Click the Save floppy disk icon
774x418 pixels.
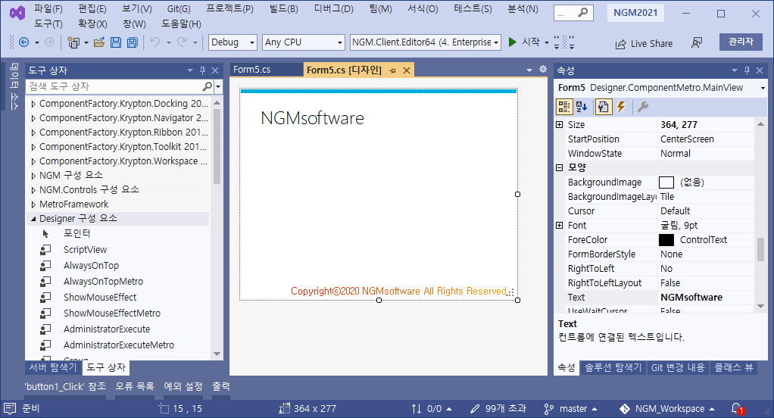[x=116, y=42]
